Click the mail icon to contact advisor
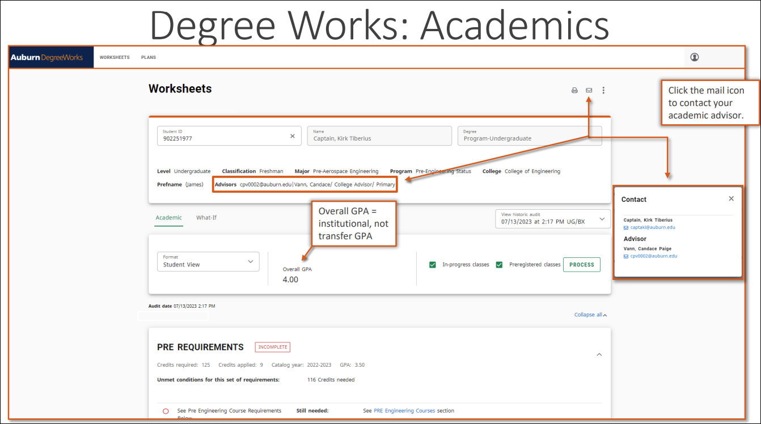Viewport: 761px width, 424px height. pyautogui.click(x=589, y=90)
